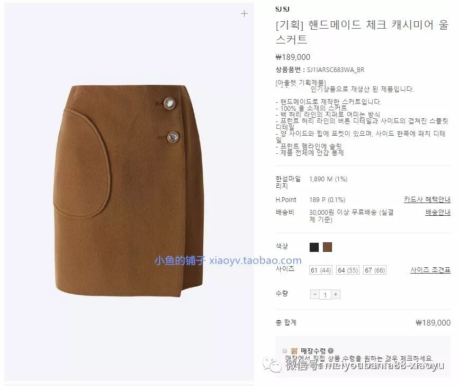The image size is (459, 386).
Task: Increase quantity with the plus stepper
Action: (336, 294)
